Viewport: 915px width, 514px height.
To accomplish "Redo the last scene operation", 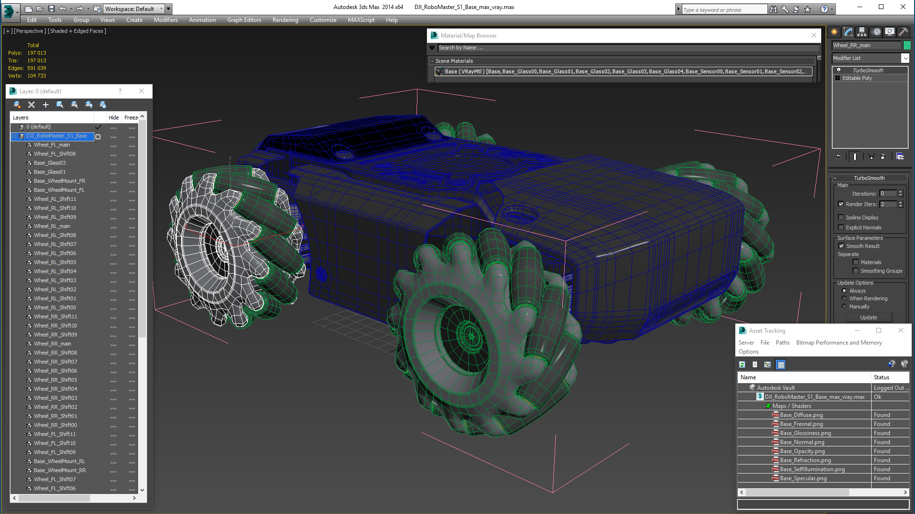I will pyautogui.click(x=80, y=9).
